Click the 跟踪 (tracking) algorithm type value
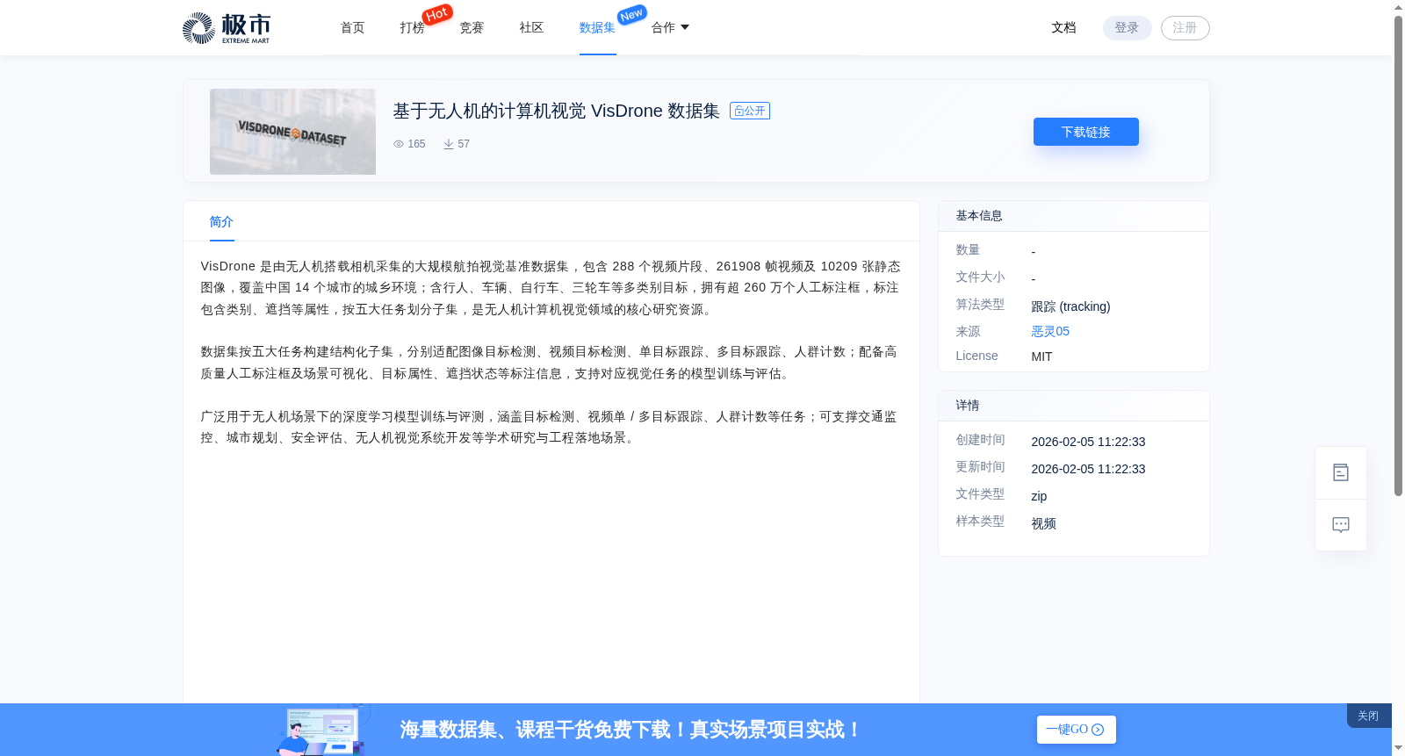 point(1070,306)
